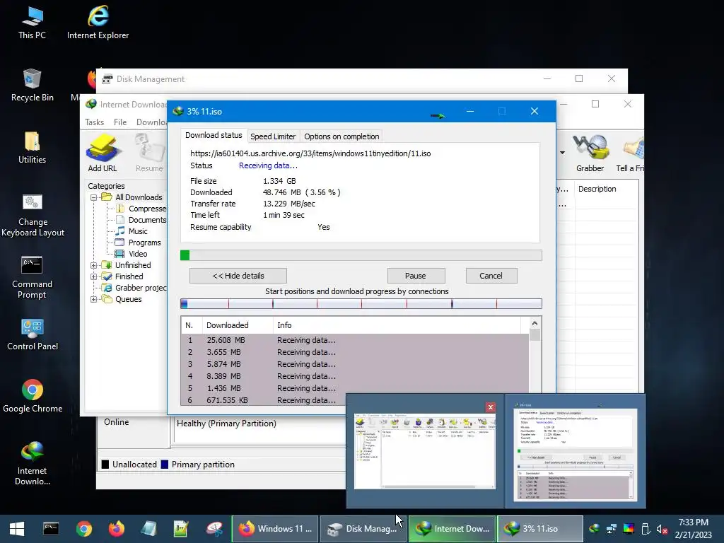Open Internet Explorer desktop icon
724x543 pixels.
pos(98,23)
